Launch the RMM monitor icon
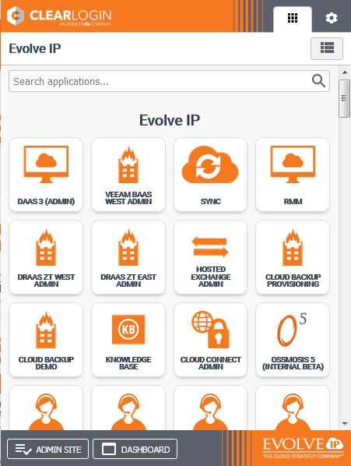The height and width of the screenshot is (466, 351). click(293, 164)
